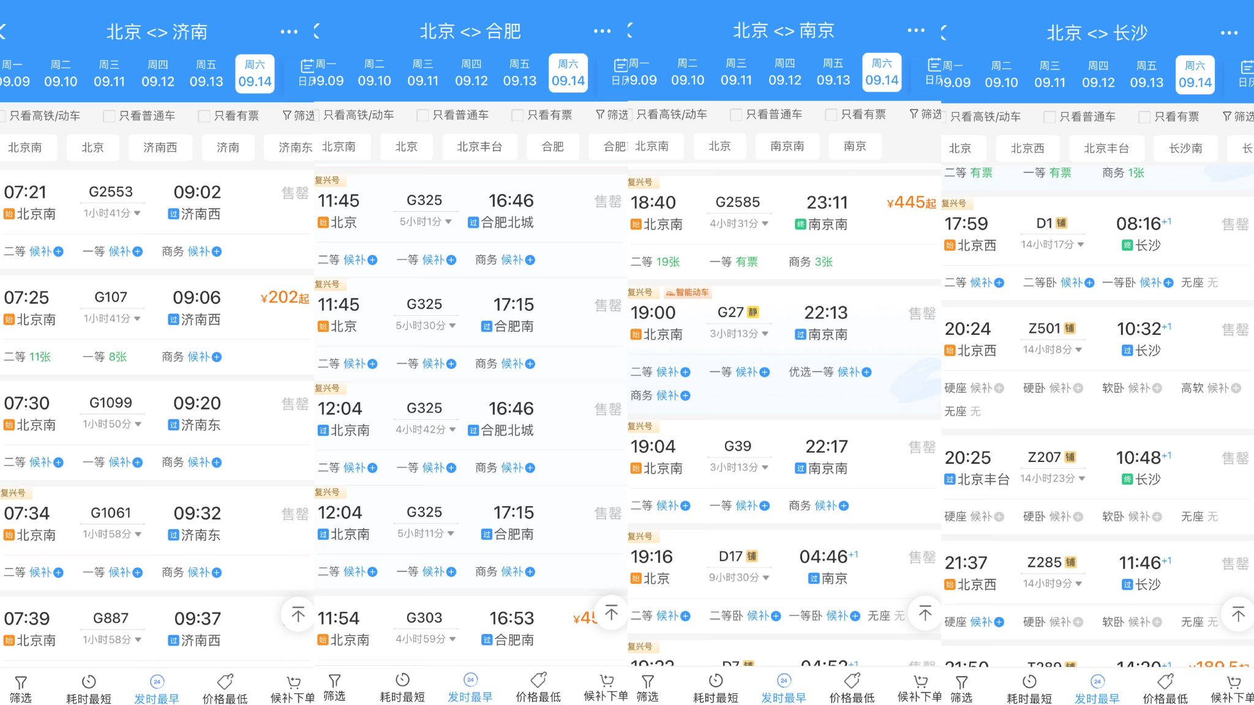Click 周六 09.14 date in Beijing-Jinan header
Screen dimensions: 1254x705
pyautogui.click(x=253, y=72)
